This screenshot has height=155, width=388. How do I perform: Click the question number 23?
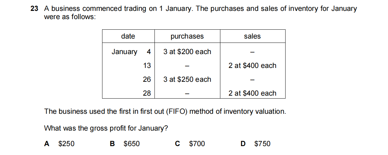click(34, 9)
